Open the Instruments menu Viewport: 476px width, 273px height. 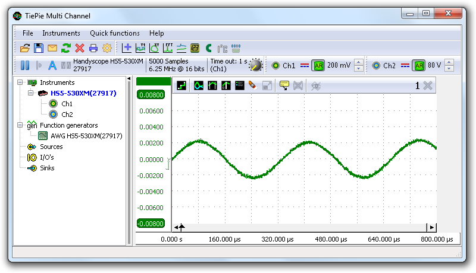[61, 33]
